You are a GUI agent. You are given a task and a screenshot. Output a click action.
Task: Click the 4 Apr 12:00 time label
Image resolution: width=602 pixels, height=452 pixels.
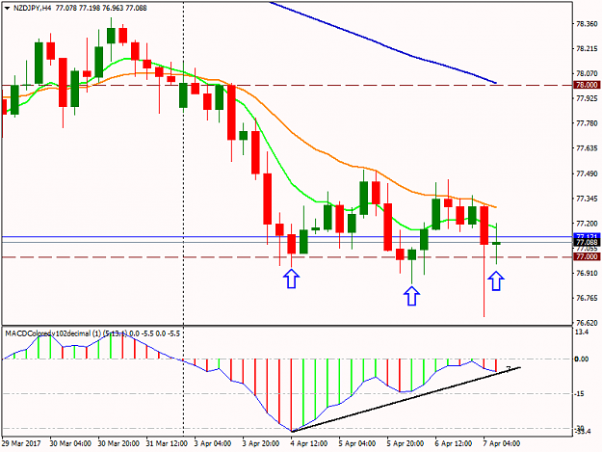click(x=309, y=443)
